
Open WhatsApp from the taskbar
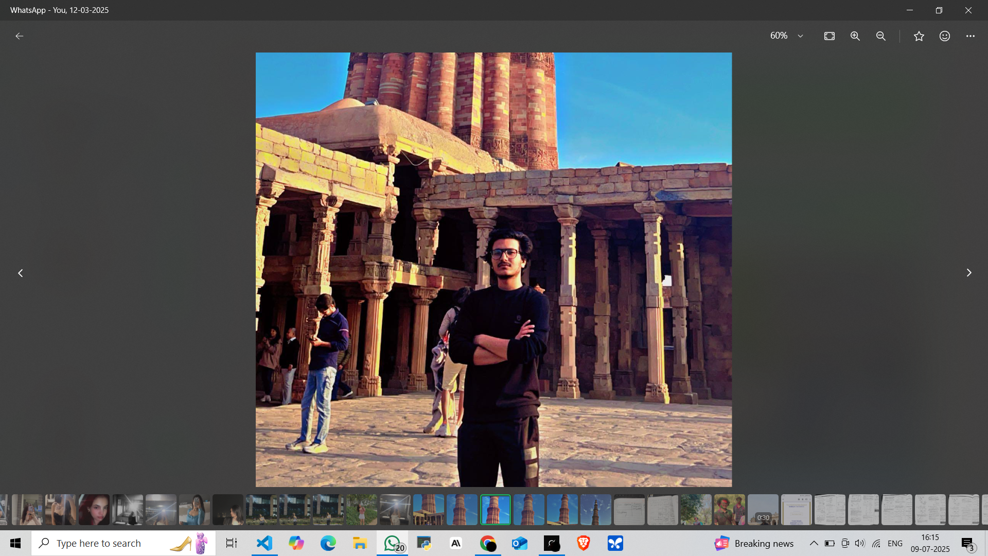pos(391,543)
